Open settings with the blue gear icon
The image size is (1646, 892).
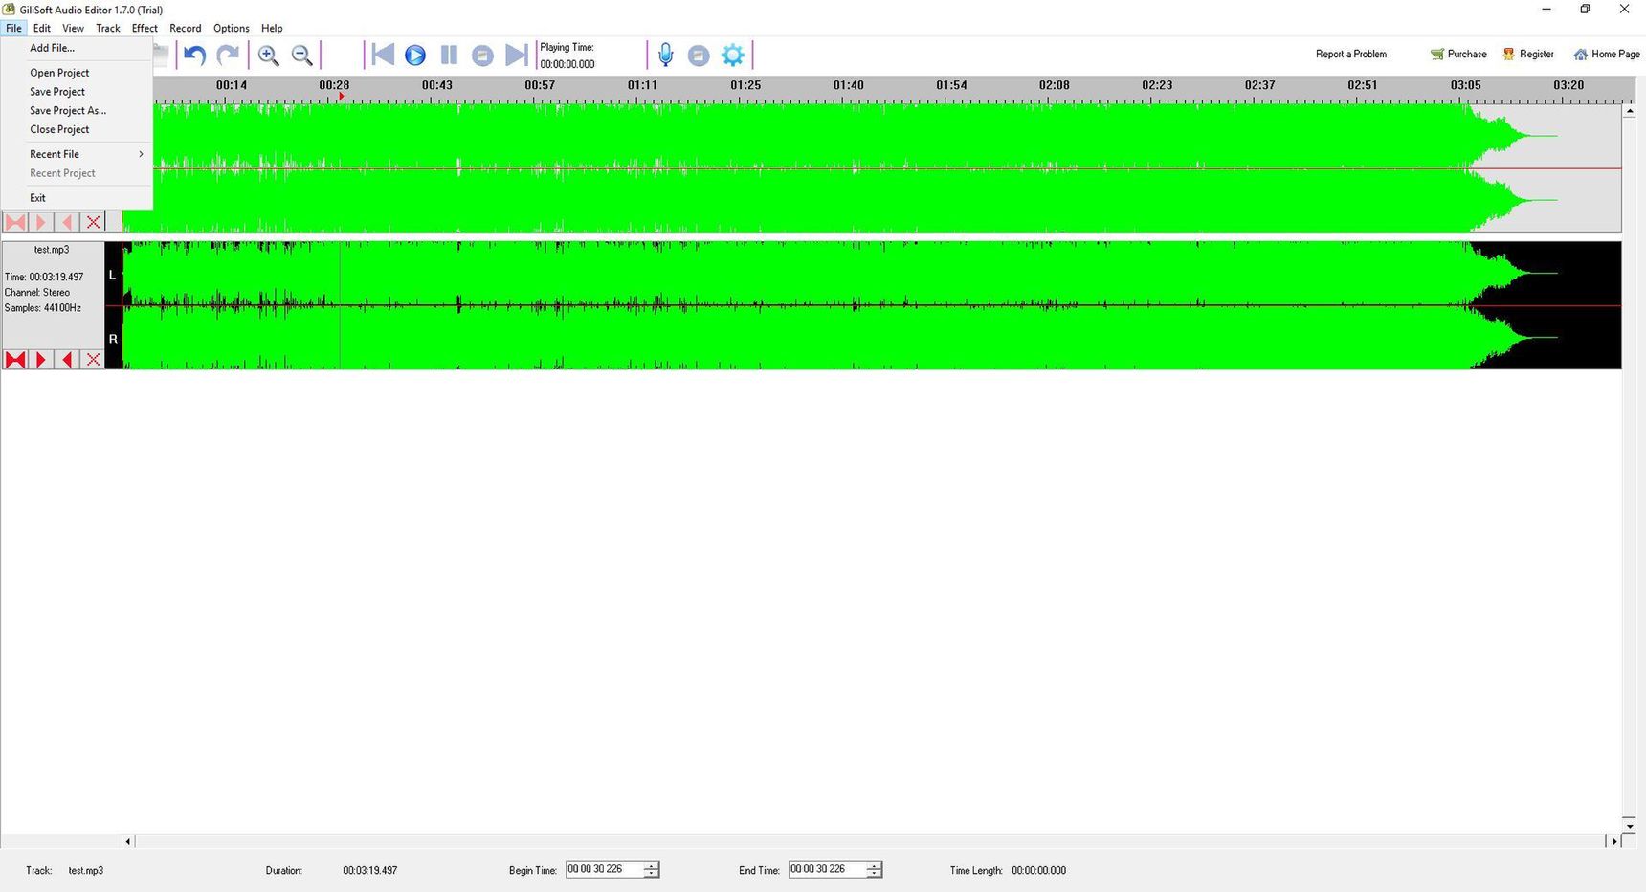coord(733,56)
